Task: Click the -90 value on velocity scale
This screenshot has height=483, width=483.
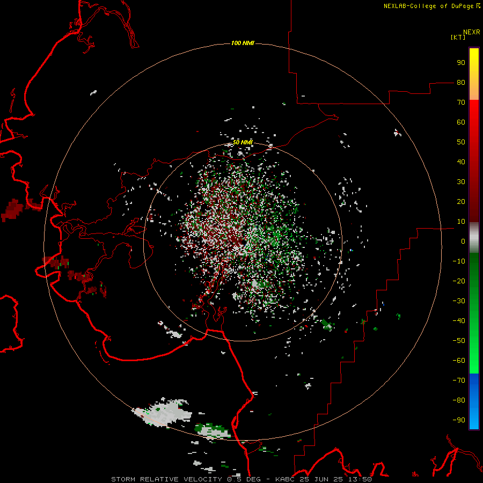Action: pyautogui.click(x=459, y=420)
